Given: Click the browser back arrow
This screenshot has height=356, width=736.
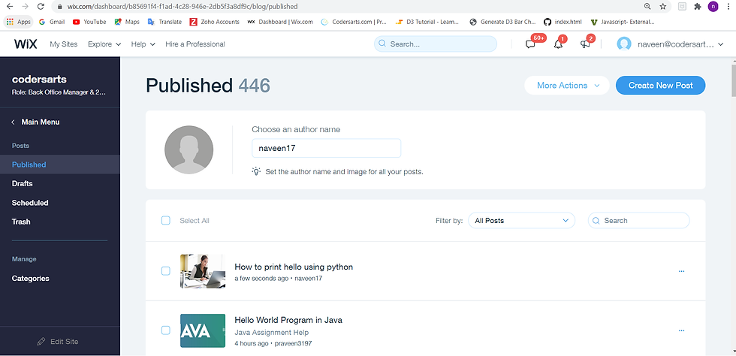Looking at the screenshot, I should pos(9,7).
